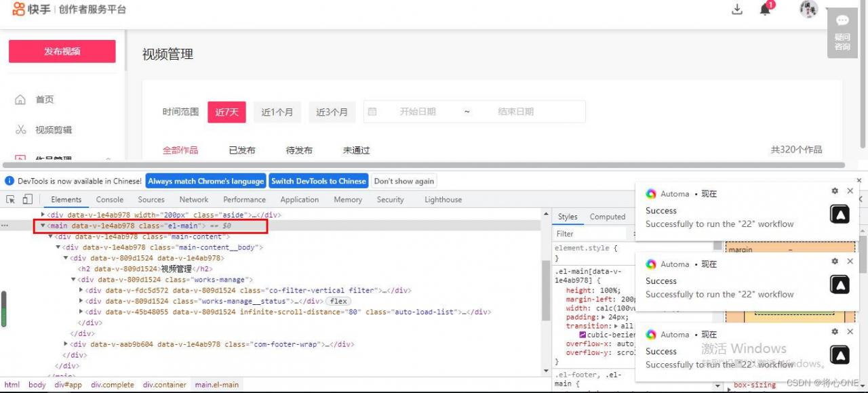Click the Kuaishou logo
The width and height of the screenshot is (868, 393).
pyautogui.click(x=31, y=9)
